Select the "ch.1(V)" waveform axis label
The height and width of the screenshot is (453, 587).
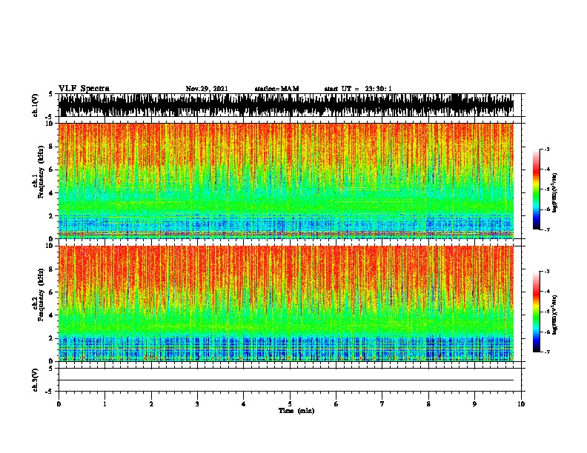[x=35, y=105]
